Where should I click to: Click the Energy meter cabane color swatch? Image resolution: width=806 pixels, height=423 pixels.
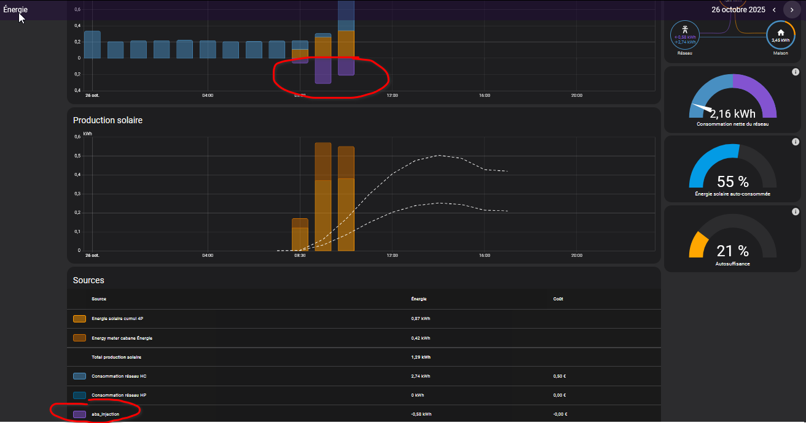tap(79, 338)
